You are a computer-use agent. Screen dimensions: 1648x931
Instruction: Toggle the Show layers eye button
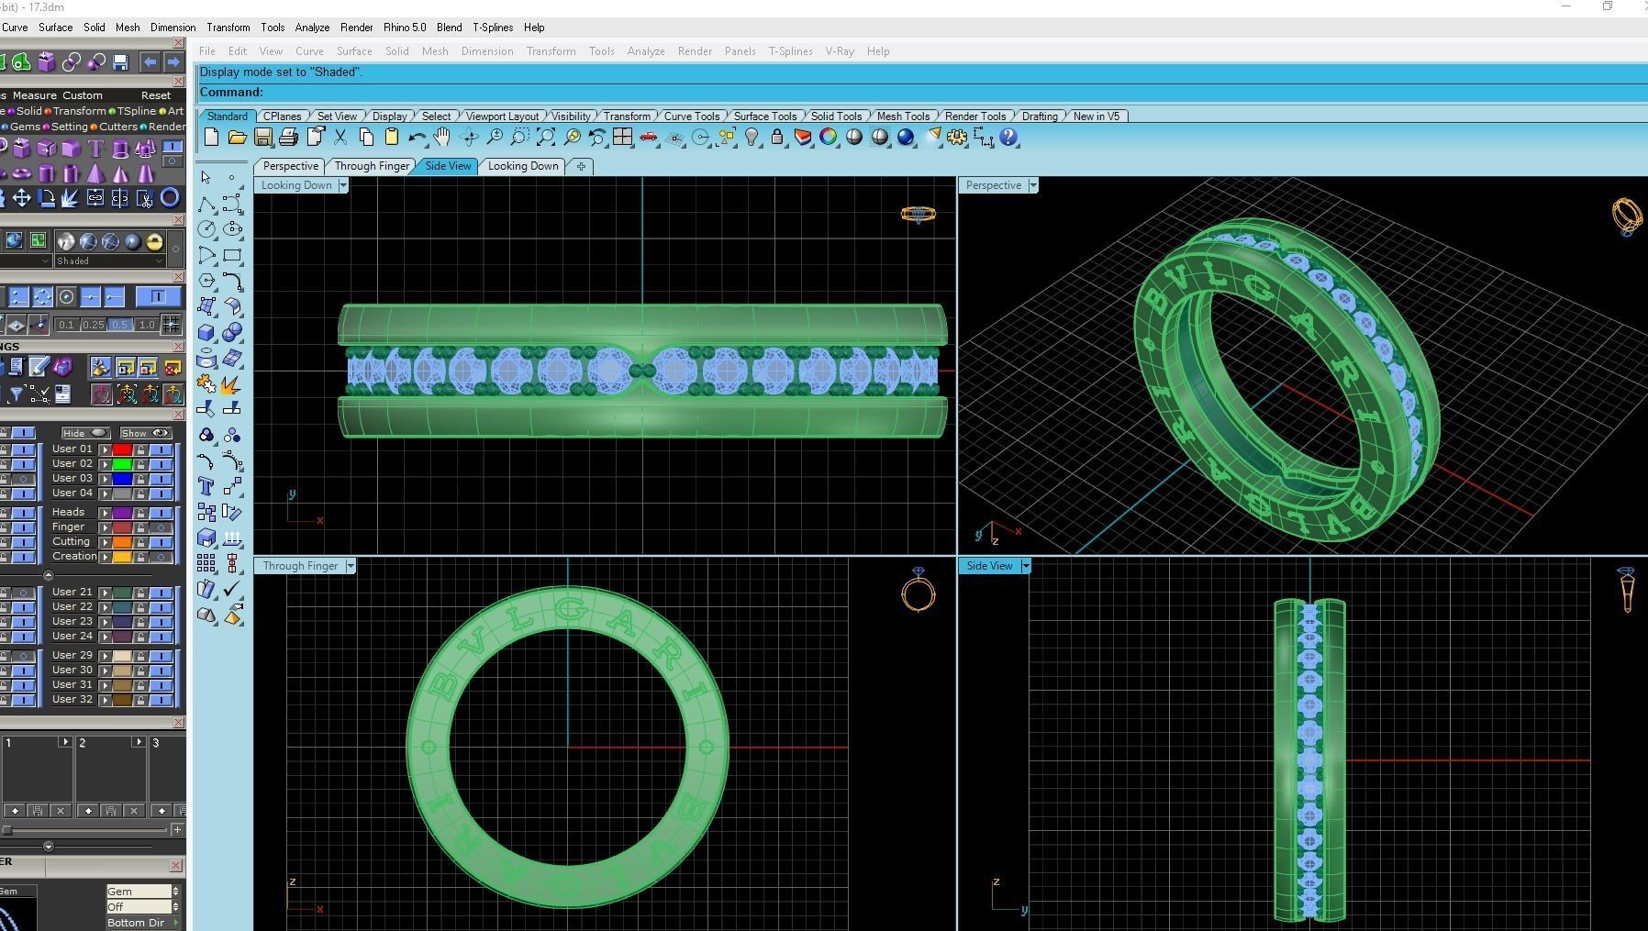point(146,433)
